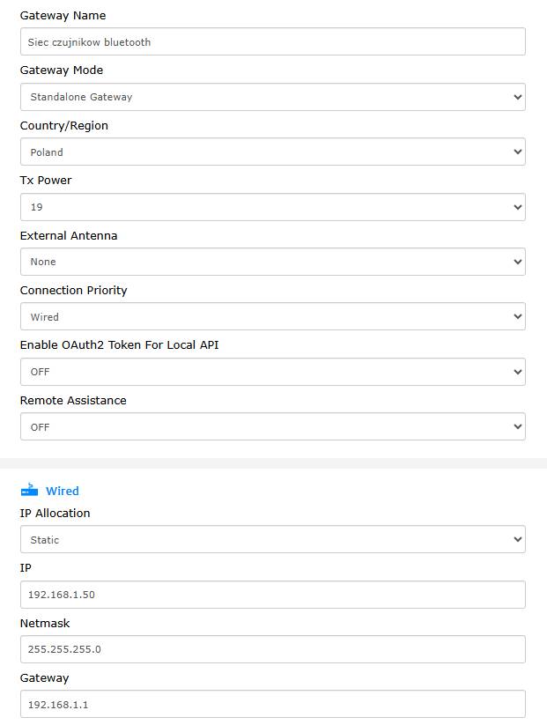Image resolution: width=547 pixels, height=725 pixels.
Task: Toggle Enable OAuth2 Token For Local API
Action: (x=273, y=372)
